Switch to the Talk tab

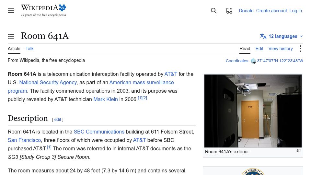point(29,49)
